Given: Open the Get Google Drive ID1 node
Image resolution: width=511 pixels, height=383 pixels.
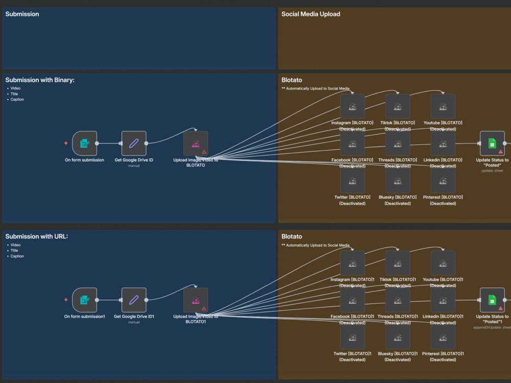Looking at the screenshot, I should [x=134, y=300].
